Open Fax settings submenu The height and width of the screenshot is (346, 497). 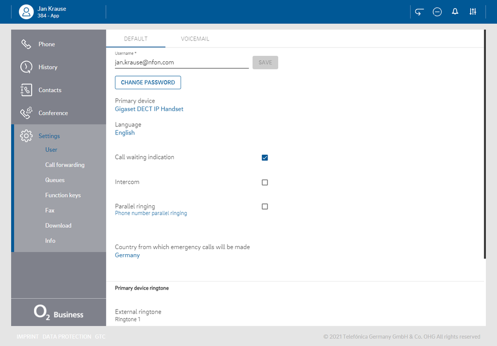click(x=50, y=211)
